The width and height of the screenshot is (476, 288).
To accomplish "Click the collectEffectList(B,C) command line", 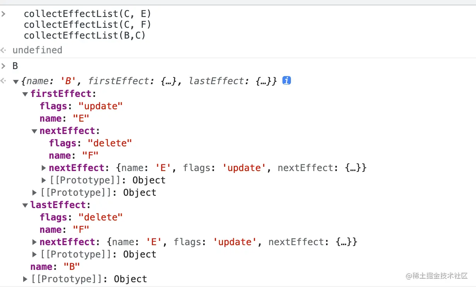I will pos(85,36).
